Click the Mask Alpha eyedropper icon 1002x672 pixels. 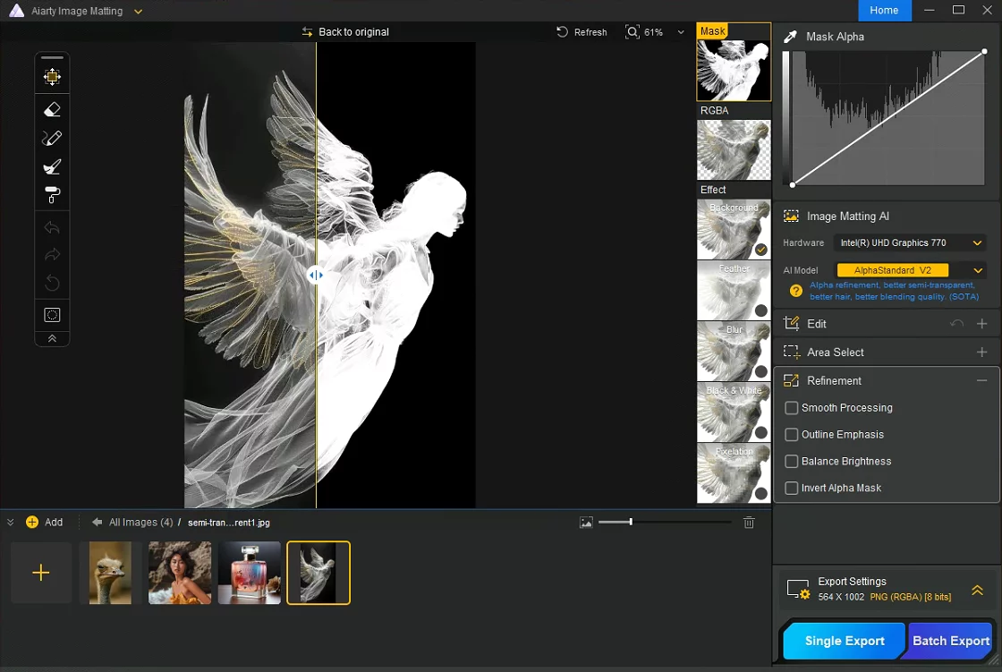[790, 37]
